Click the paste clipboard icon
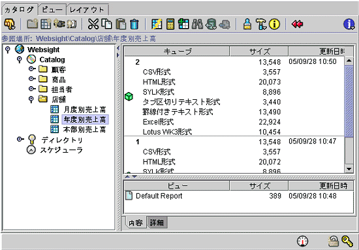The image size is (359, 250). pos(121,24)
